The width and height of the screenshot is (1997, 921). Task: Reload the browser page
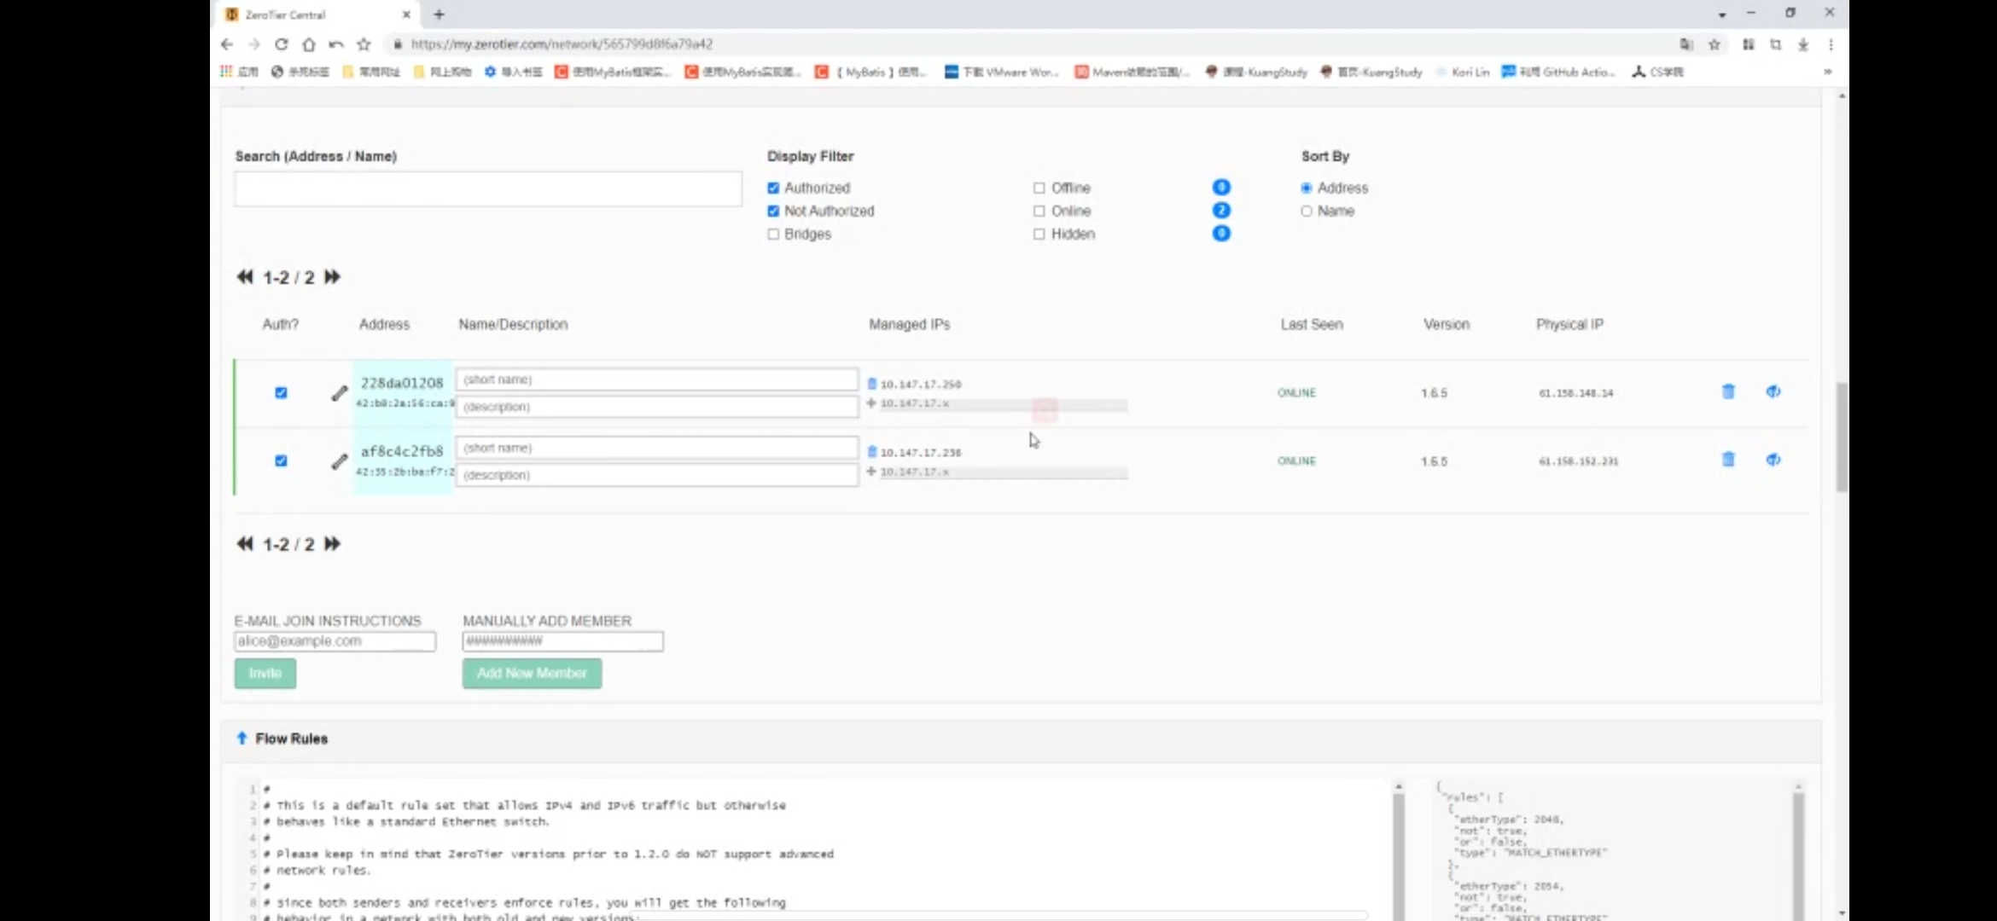(282, 44)
